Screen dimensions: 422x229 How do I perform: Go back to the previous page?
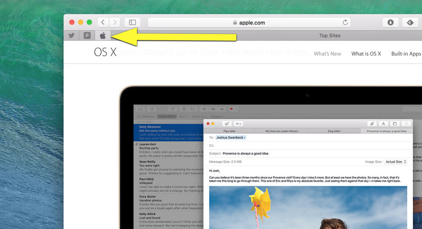(x=103, y=22)
